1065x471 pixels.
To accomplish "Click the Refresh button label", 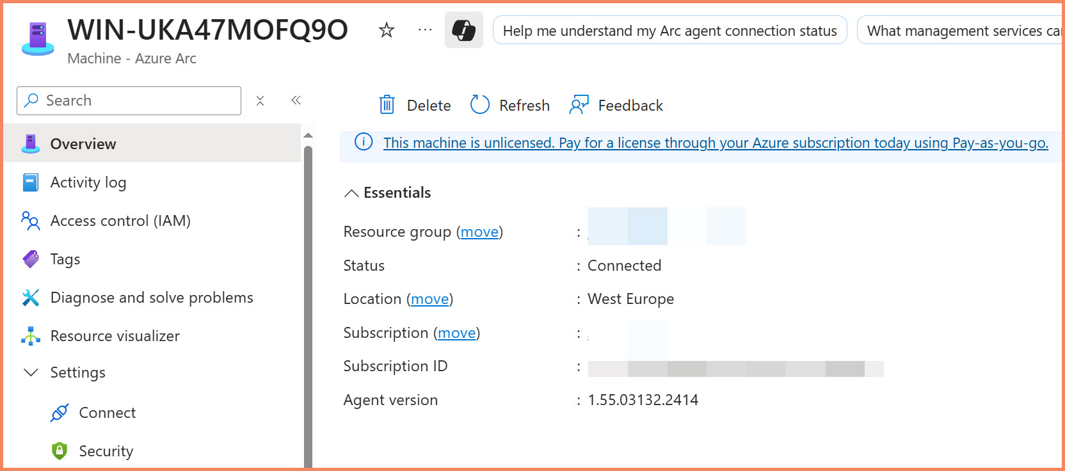I will [524, 106].
